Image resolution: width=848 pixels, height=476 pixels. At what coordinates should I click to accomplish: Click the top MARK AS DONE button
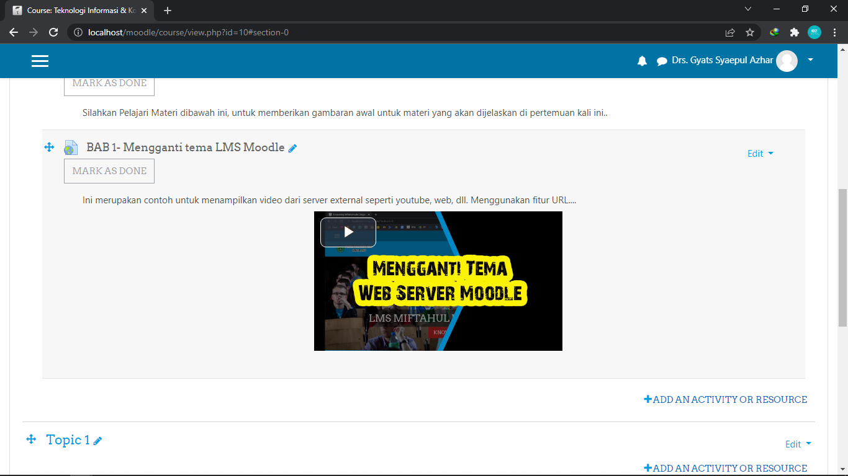[109, 86]
